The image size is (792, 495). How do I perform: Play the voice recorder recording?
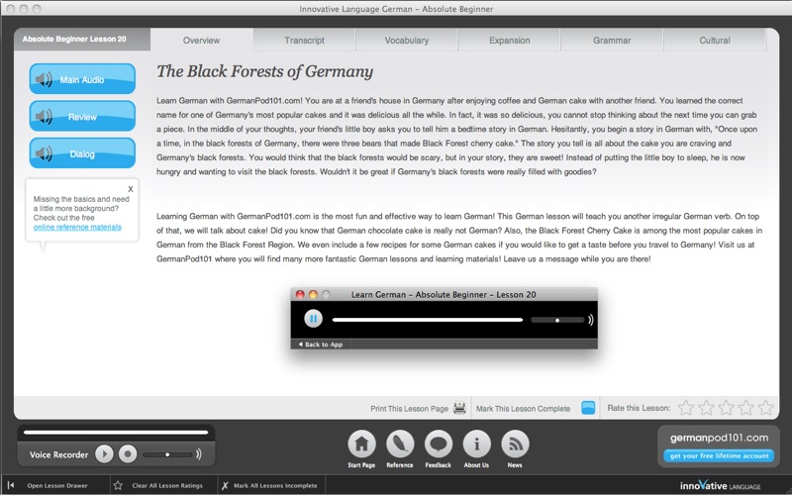click(105, 454)
